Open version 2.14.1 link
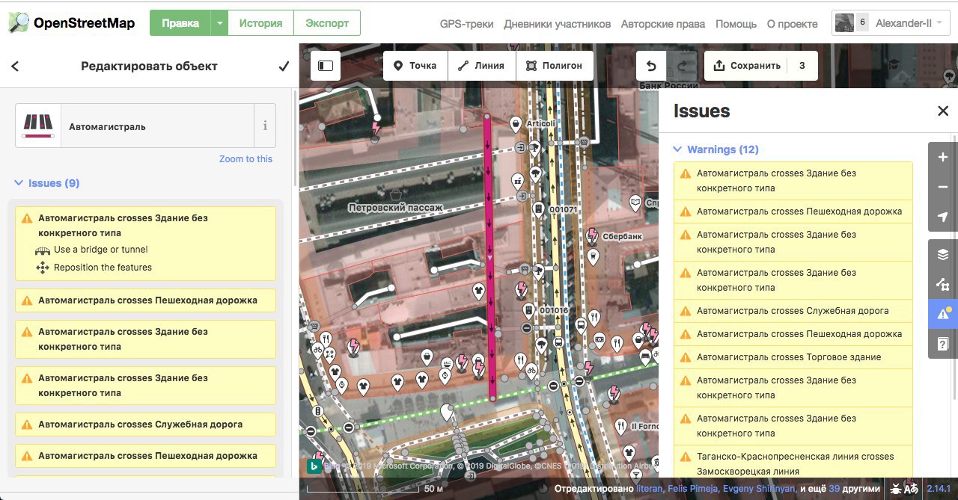 tap(939, 489)
